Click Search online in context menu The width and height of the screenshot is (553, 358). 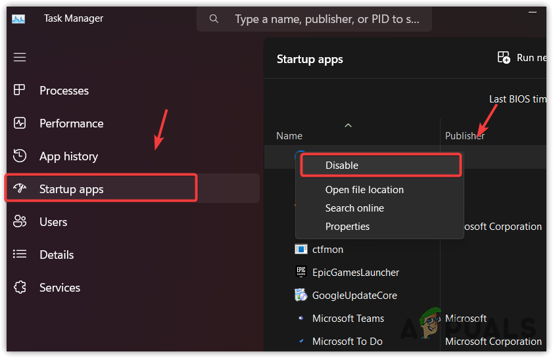point(354,208)
